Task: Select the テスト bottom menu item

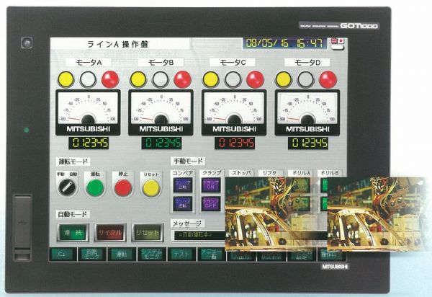Action: (x=181, y=254)
